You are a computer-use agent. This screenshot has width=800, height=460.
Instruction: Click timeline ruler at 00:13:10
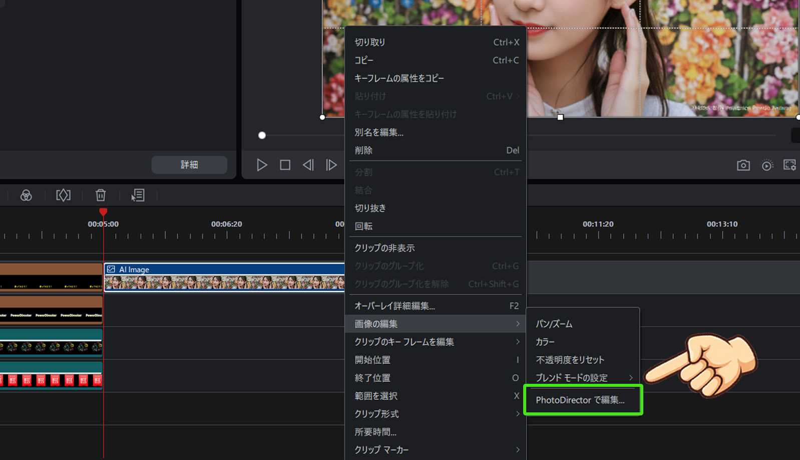coord(722,224)
